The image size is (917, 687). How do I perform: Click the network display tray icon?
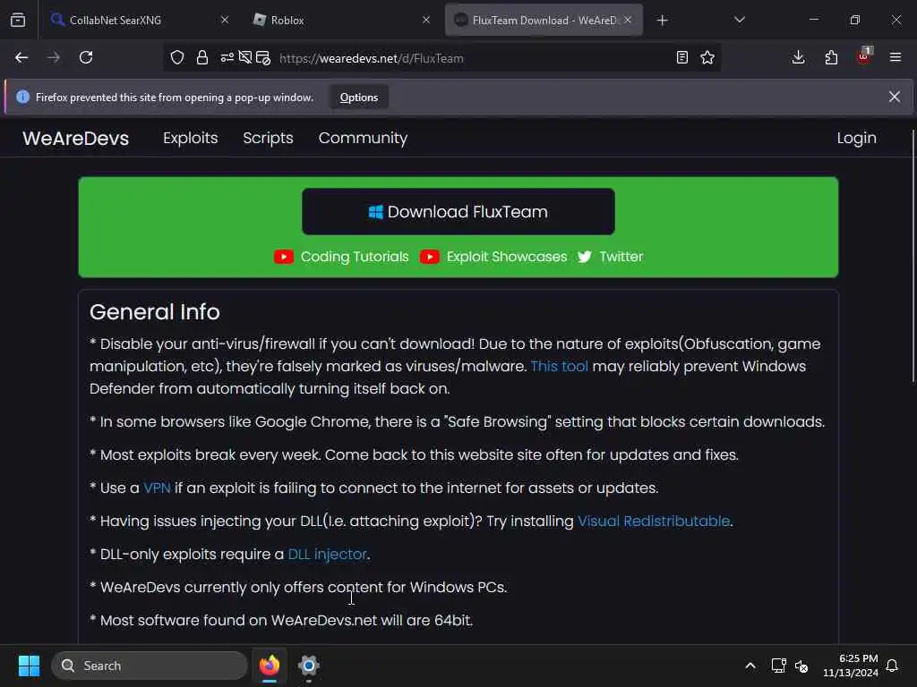point(778,666)
